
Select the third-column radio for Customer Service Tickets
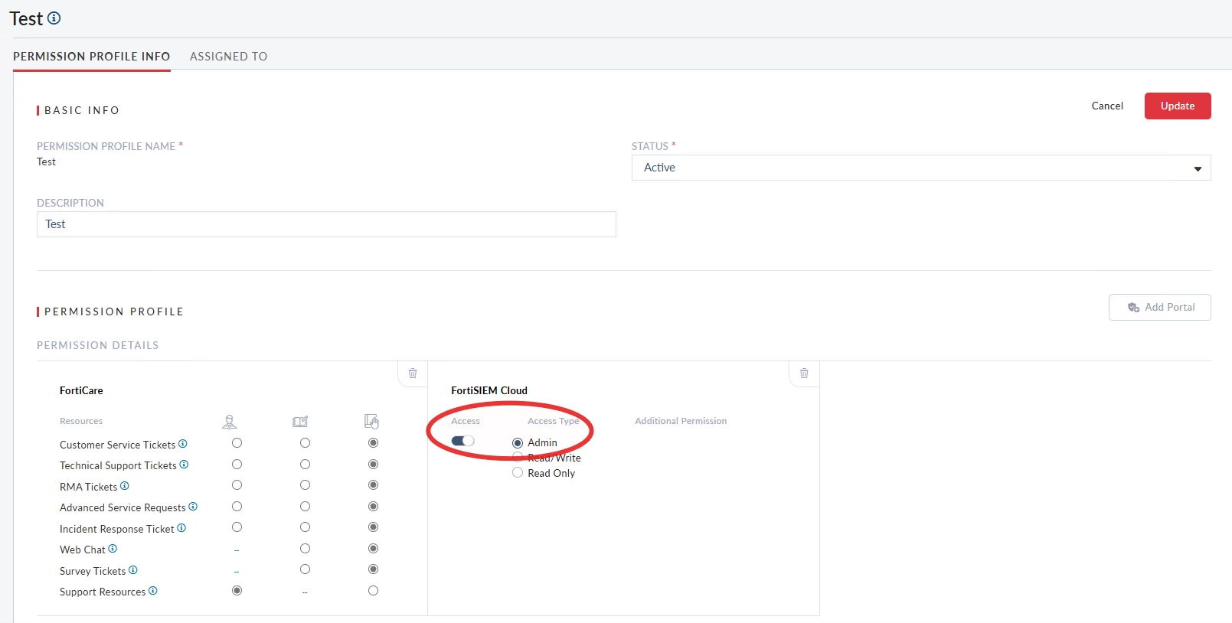point(374,443)
